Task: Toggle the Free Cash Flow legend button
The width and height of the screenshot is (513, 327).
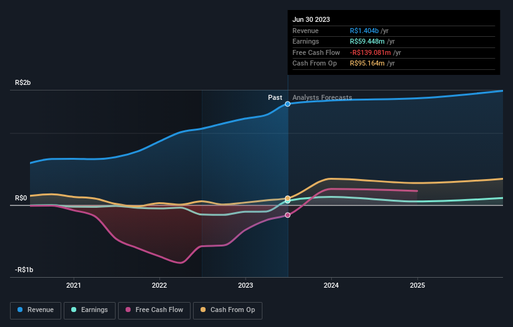Action: click(x=154, y=310)
